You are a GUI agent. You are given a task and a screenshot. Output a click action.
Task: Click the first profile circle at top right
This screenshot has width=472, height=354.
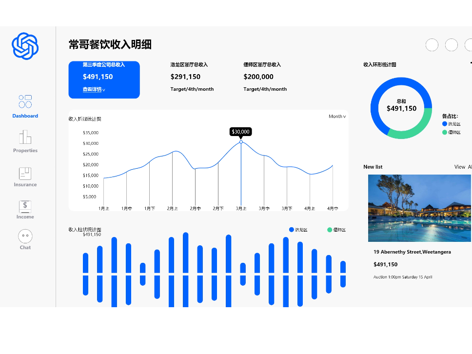[432, 44]
